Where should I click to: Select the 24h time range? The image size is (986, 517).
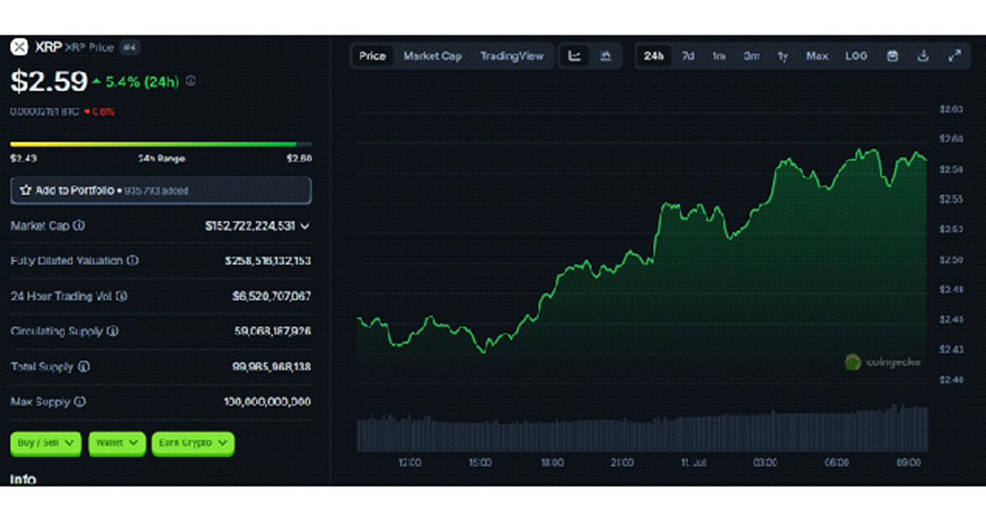pos(654,56)
